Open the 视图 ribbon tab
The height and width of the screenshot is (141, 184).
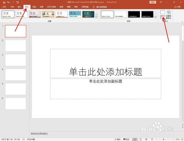pyautogui.click(x=68, y=7)
